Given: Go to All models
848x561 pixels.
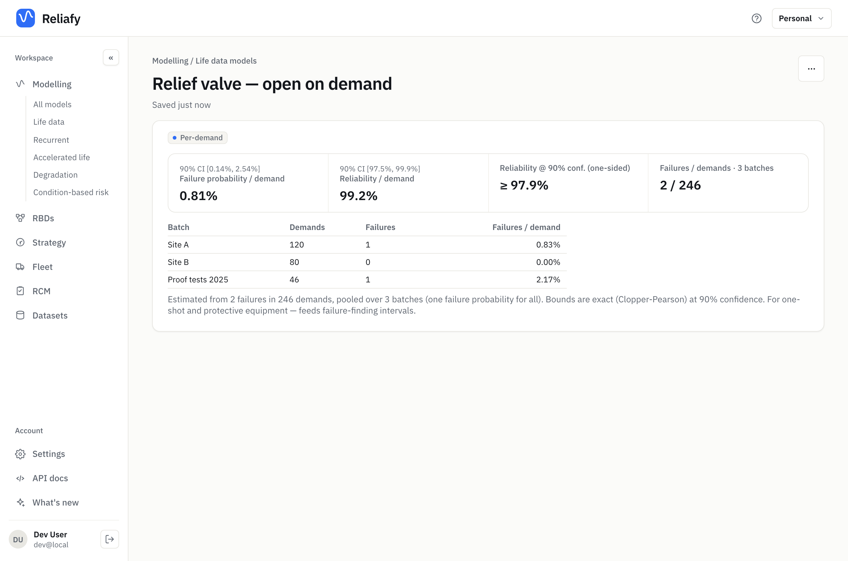Looking at the screenshot, I should [x=52, y=104].
